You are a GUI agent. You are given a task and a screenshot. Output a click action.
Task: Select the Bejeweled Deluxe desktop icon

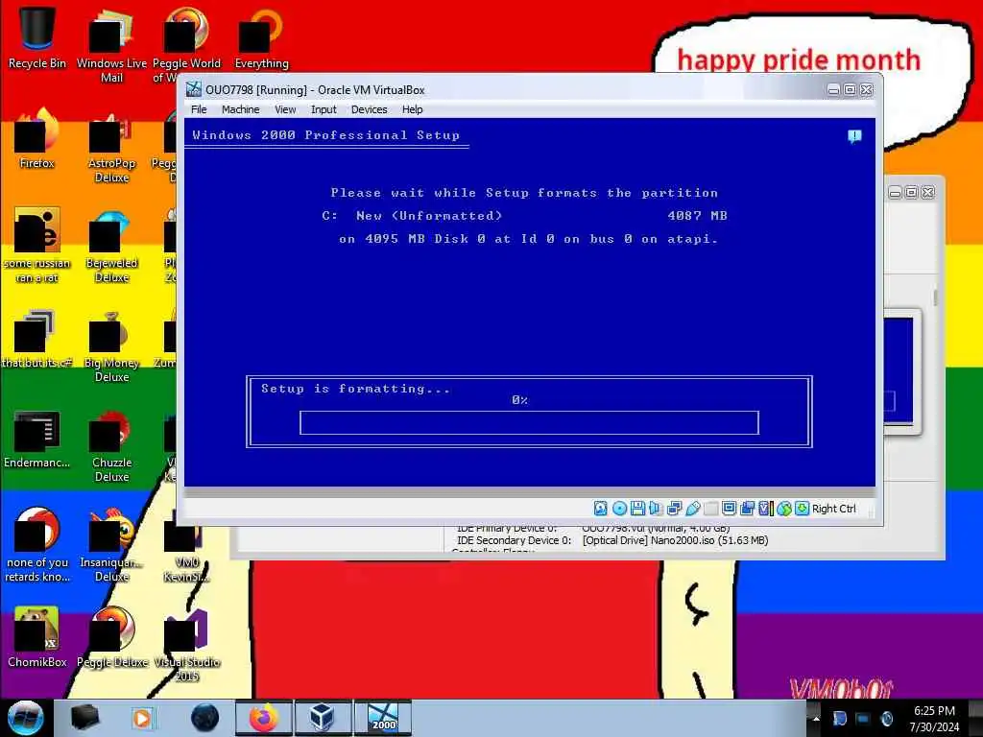(111, 246)
